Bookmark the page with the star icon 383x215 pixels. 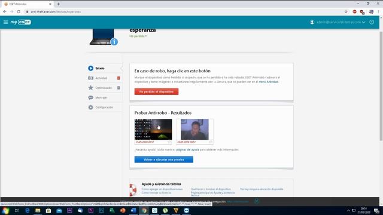coord(346,12)
